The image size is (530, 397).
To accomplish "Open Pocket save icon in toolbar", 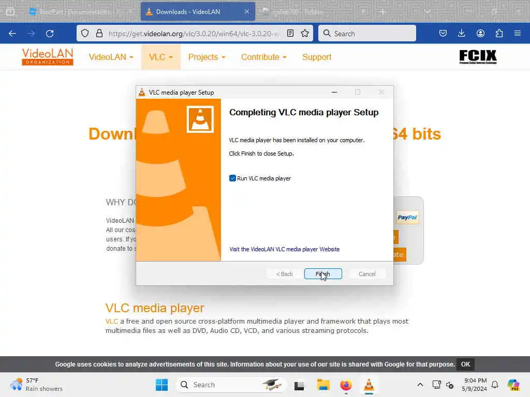I will pos(443,33).
